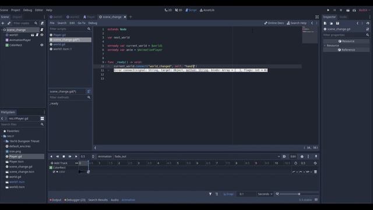Viewport: 373px width, 210px height.
Task: Click attach script icon beside Filter nodes
Action: (x=42, y=23)
